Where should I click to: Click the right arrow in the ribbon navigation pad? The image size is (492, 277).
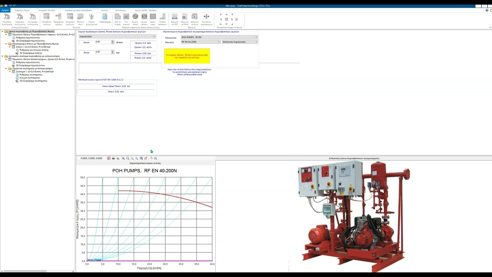[x=232, y=19]
